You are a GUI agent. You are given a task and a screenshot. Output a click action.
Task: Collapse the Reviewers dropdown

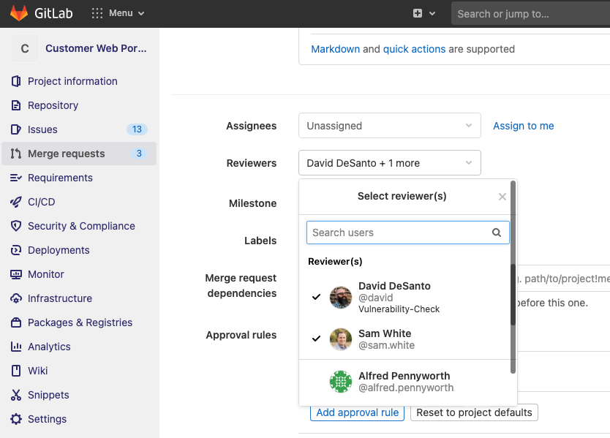pyautogui.click(x=389, y=163)
